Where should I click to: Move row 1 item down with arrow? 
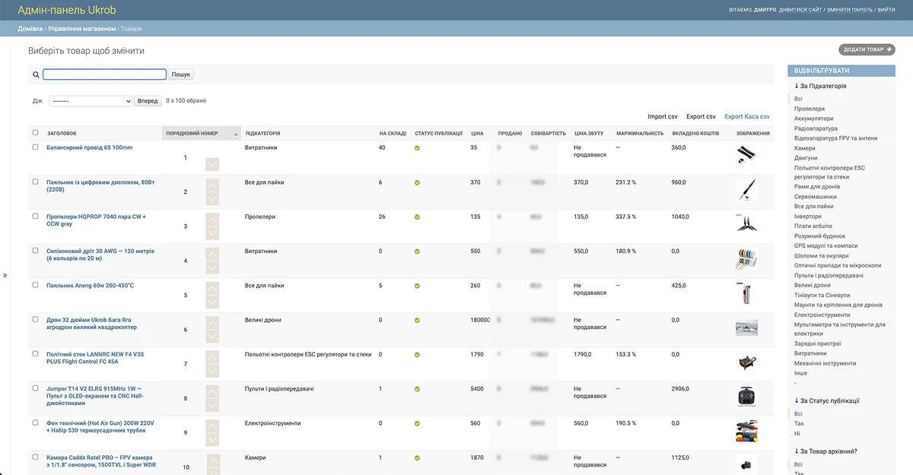(212, 164)
